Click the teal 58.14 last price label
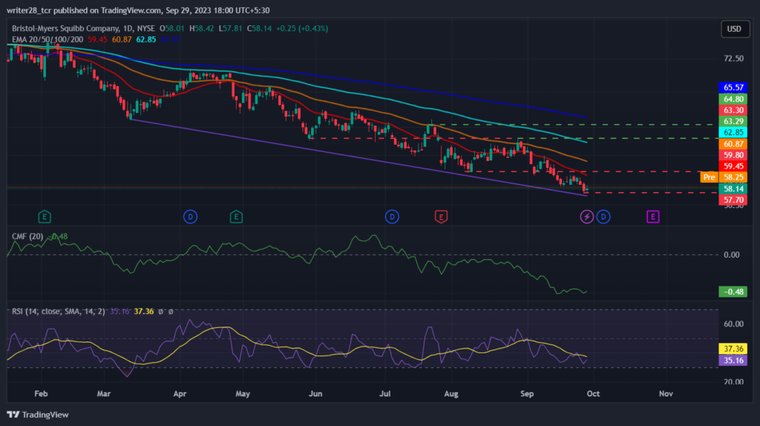This screenshot has width=760, height=426. (733, 189)
